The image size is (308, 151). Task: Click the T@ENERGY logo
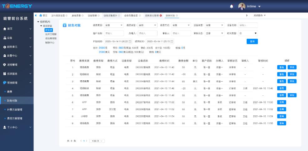tap(17, 6)
